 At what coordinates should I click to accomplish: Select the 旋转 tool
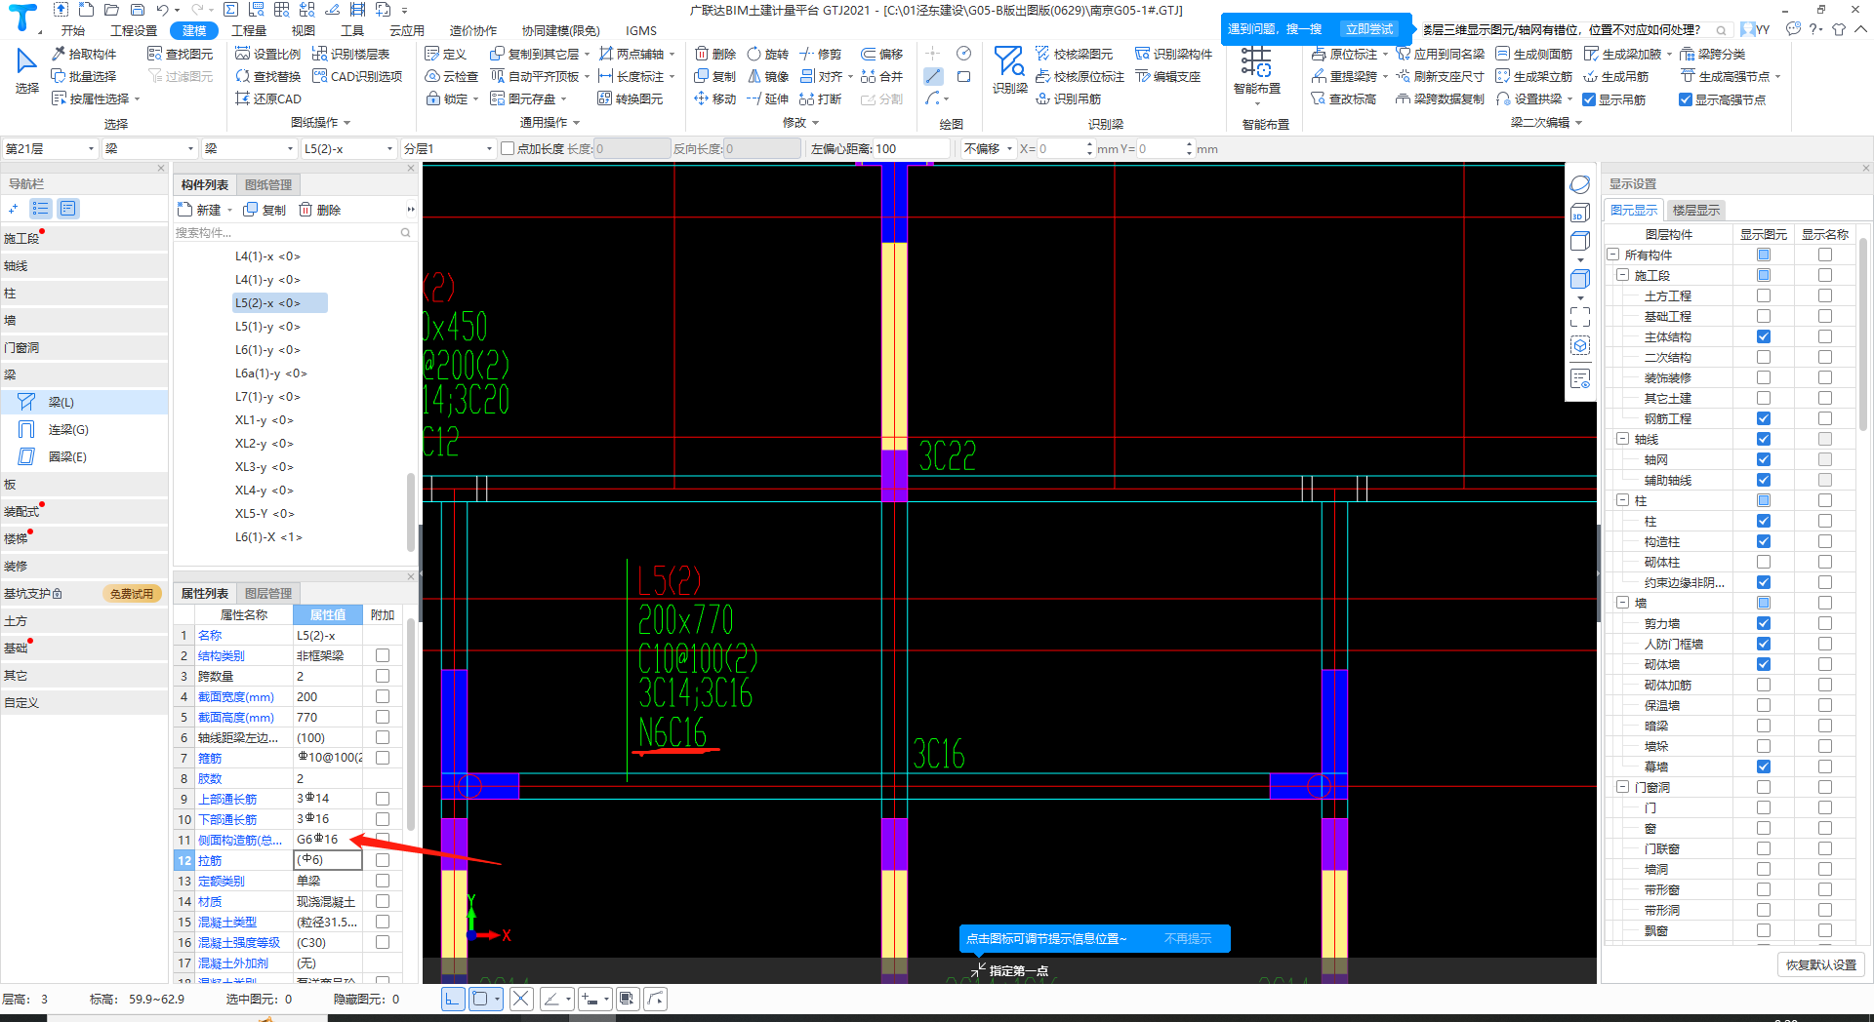[x=768, y=54]
